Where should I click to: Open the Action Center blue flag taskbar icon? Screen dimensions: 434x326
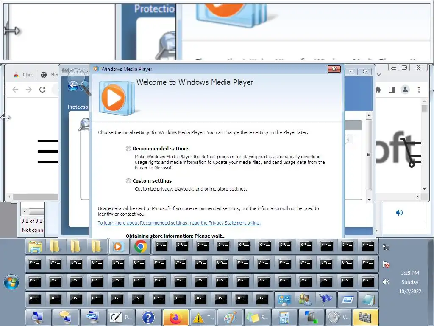(x=326, y=300)
